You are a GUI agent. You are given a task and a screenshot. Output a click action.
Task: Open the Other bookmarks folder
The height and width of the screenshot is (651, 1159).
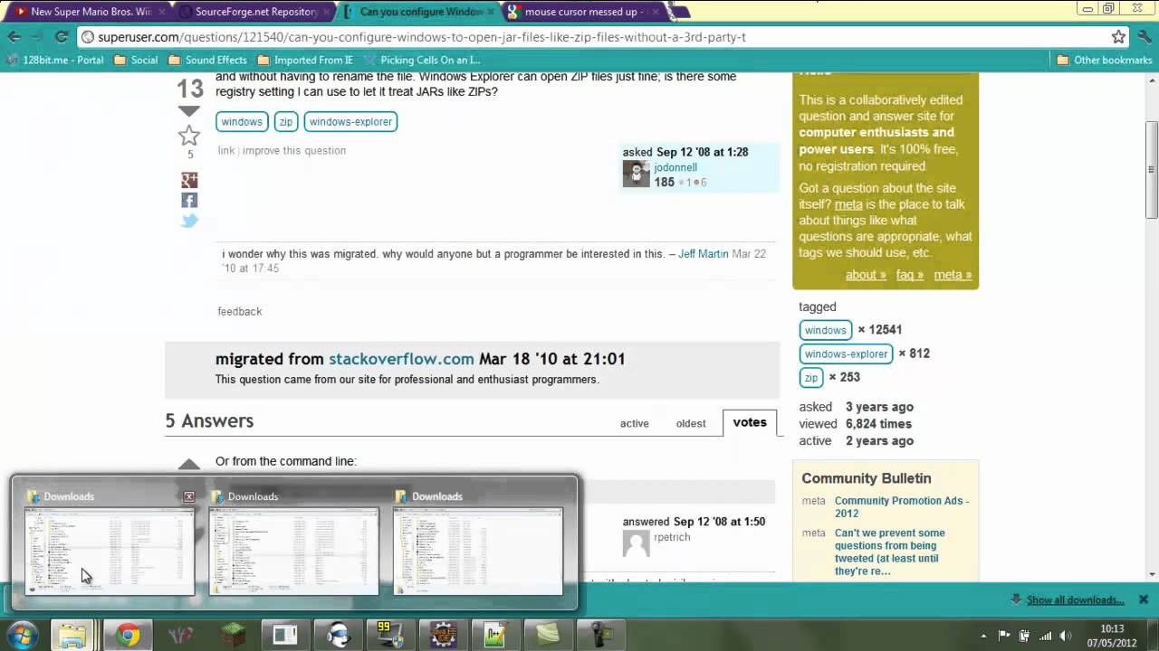[1105, 61]
